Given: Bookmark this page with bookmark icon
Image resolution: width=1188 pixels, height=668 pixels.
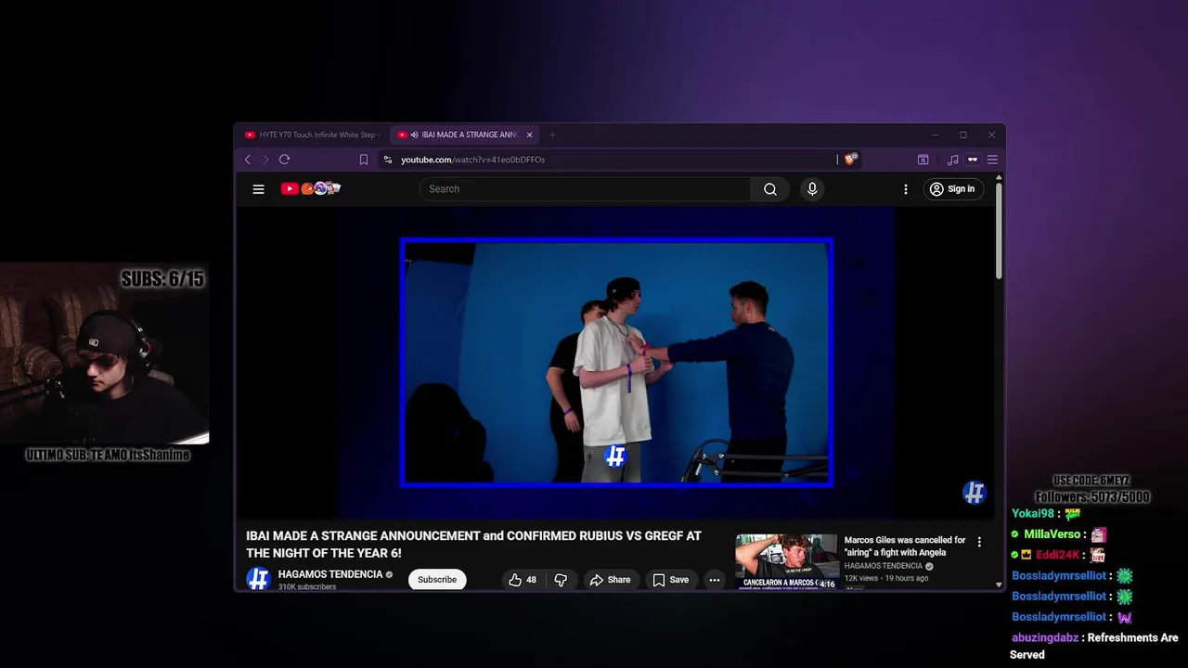Looking at the screenshot, I should (x=364, y=160).
